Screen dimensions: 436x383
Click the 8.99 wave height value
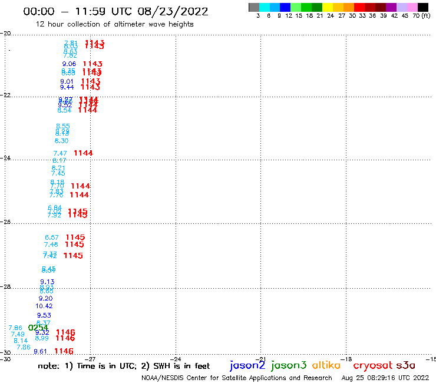coord(42,338)
